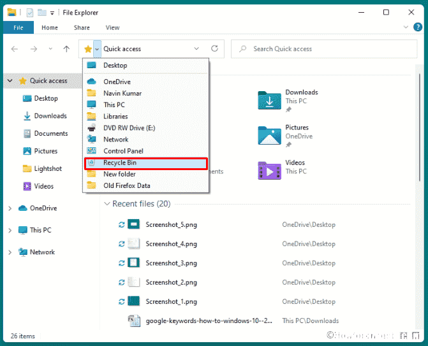Open the Pictures folder tile icon
This screenshot has width=428, height=346.
pyautogui.click(x=269, y=135)
